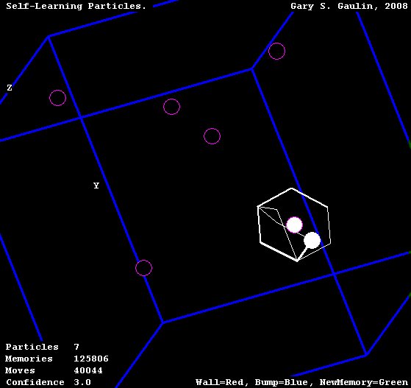Click the memories value 125806
The width and height of the screenshot is (411, 388).
(91, 359)
